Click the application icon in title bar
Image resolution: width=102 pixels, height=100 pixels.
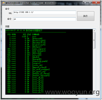point(3,3)
